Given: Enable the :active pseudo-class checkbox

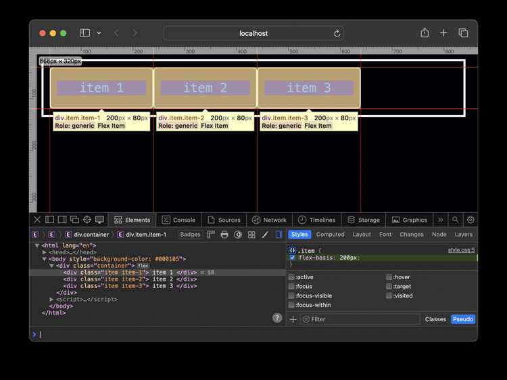Looking at the screenshot, I should click(291, 277).
